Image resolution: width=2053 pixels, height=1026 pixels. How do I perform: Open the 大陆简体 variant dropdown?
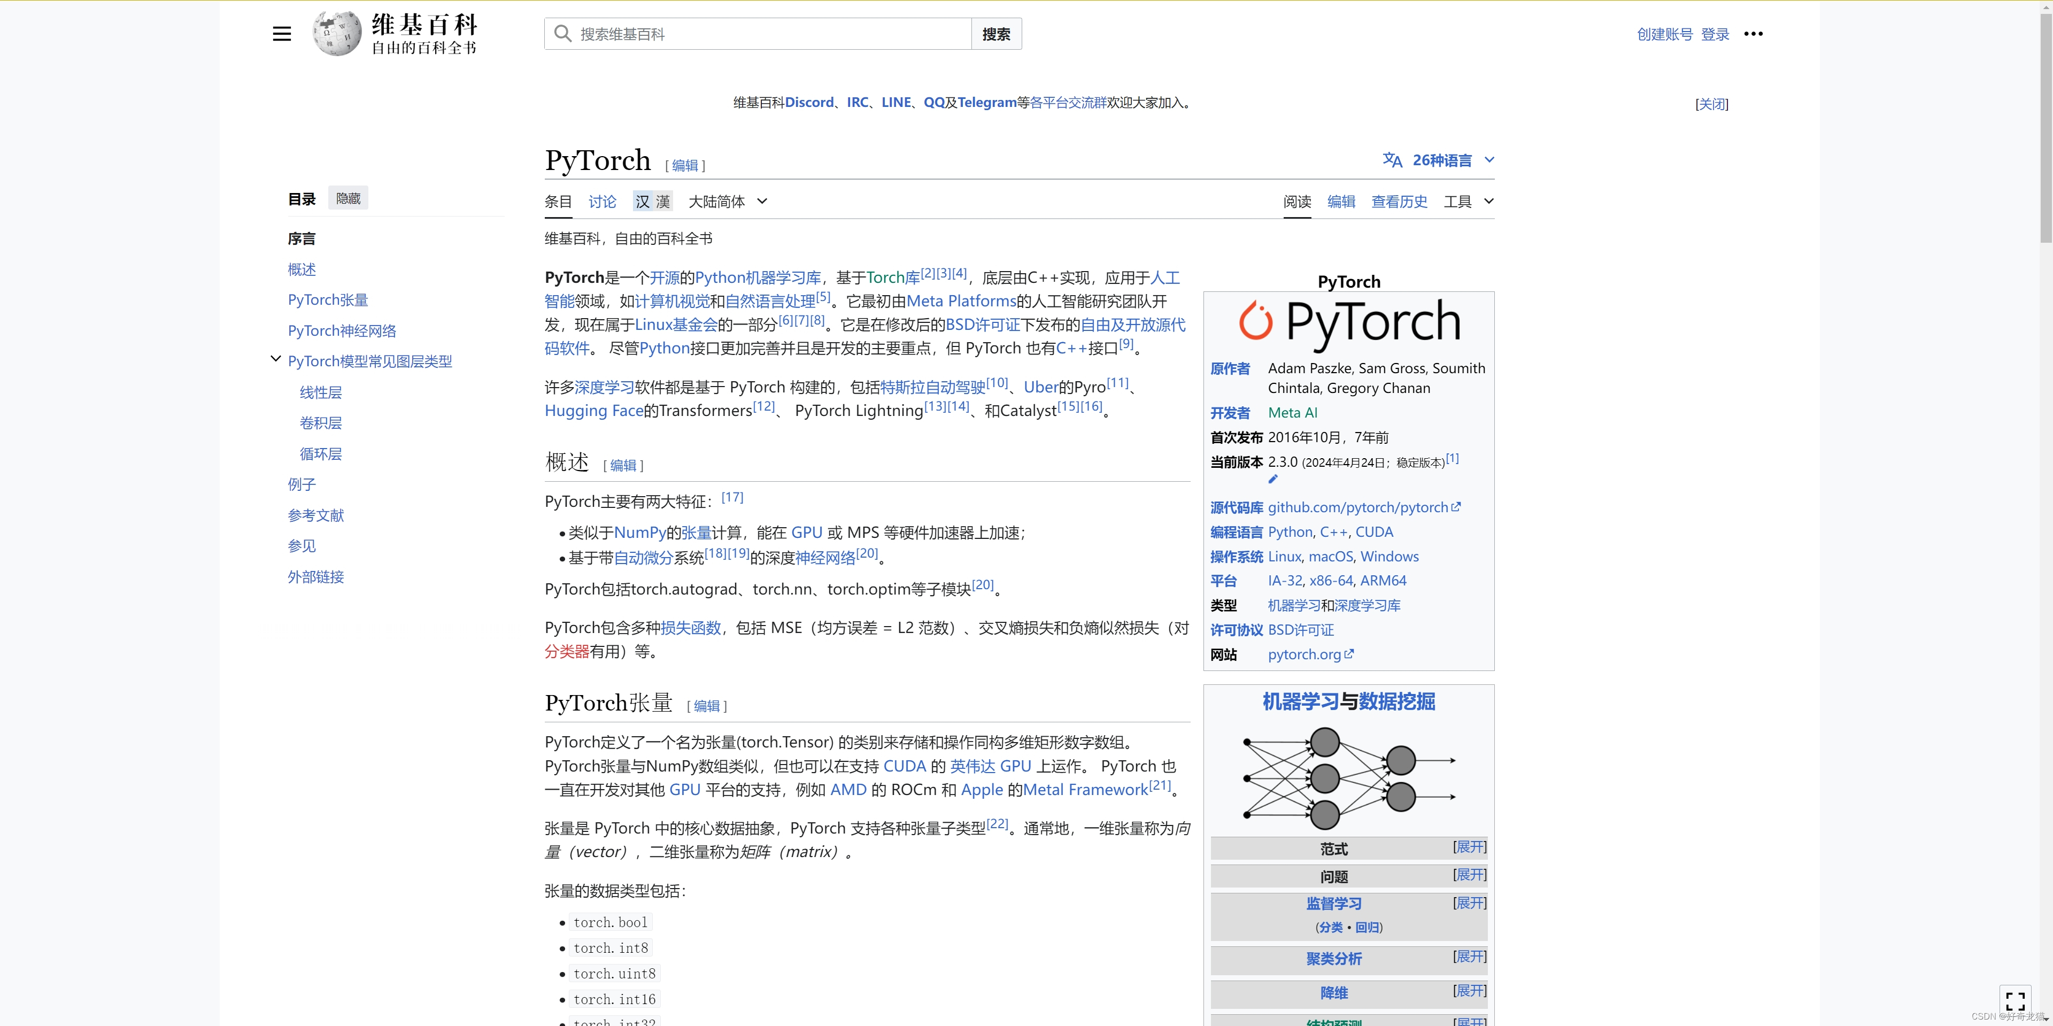[x=728, y=202]
